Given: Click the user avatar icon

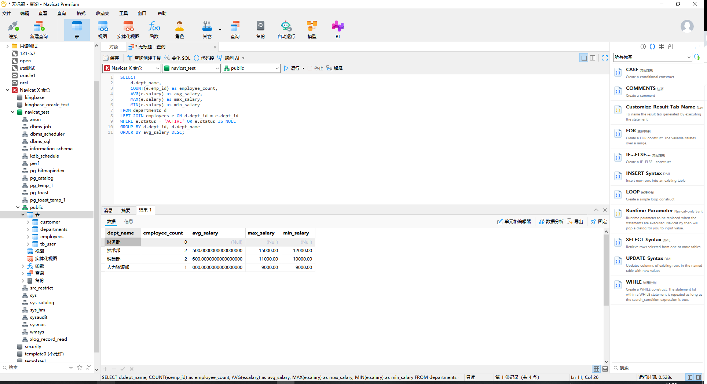Looking at the screenshot, I should pos(687,26).
